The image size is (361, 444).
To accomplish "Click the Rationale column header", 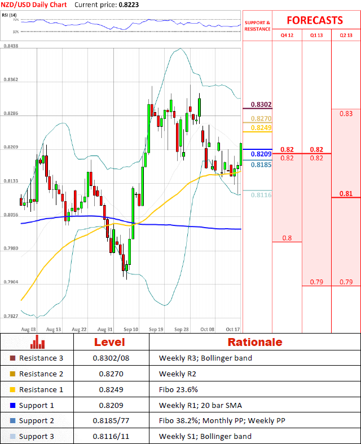I will pyautogui.click(x=254, y=342).
